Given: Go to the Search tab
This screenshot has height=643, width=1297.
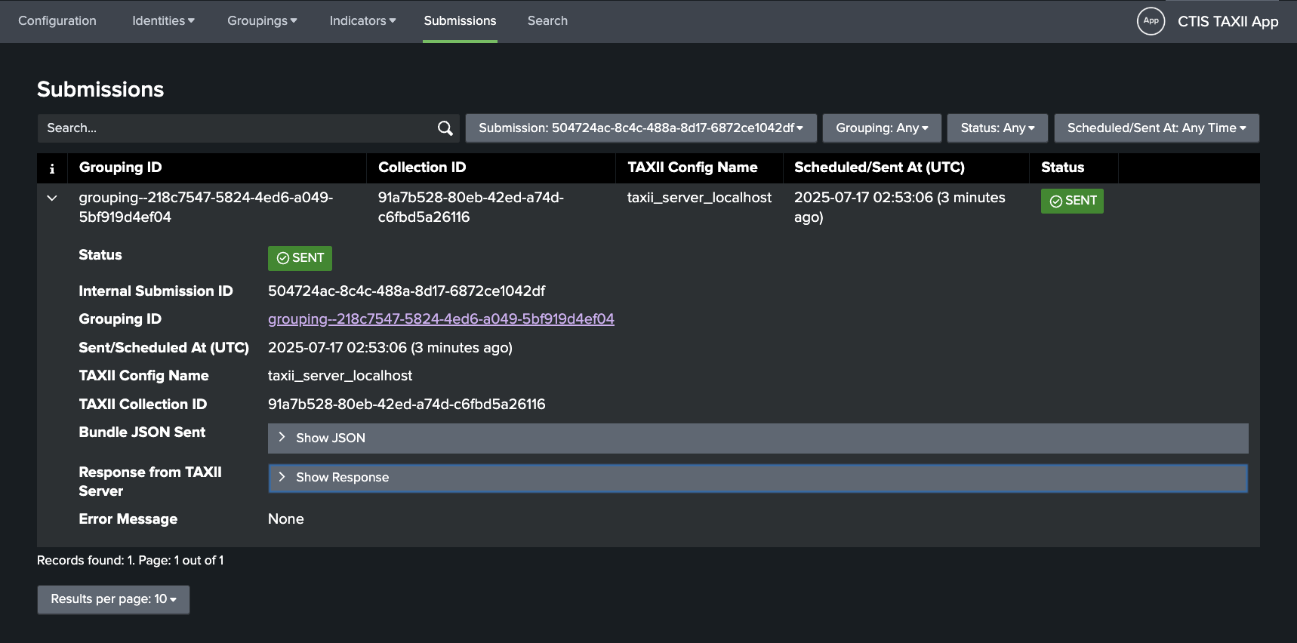Looking at the screenshot, I should coord(547,21).
